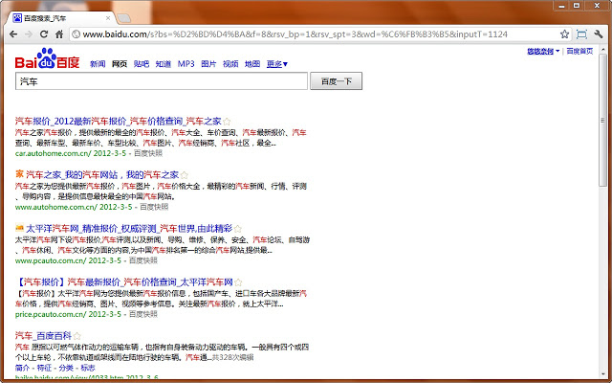Viewport: 612px width, 383px height.
Task: Open result 汽车之家_我的汽车网站
Action: click(x=102, y=174)
